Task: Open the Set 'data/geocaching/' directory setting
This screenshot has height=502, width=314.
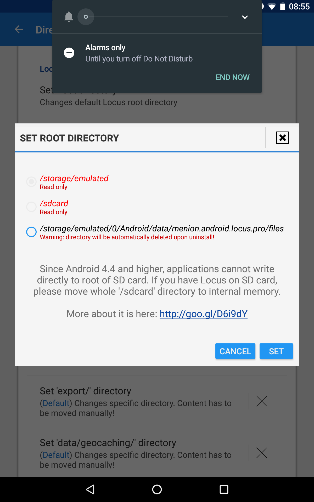Action: click(136, 453)
